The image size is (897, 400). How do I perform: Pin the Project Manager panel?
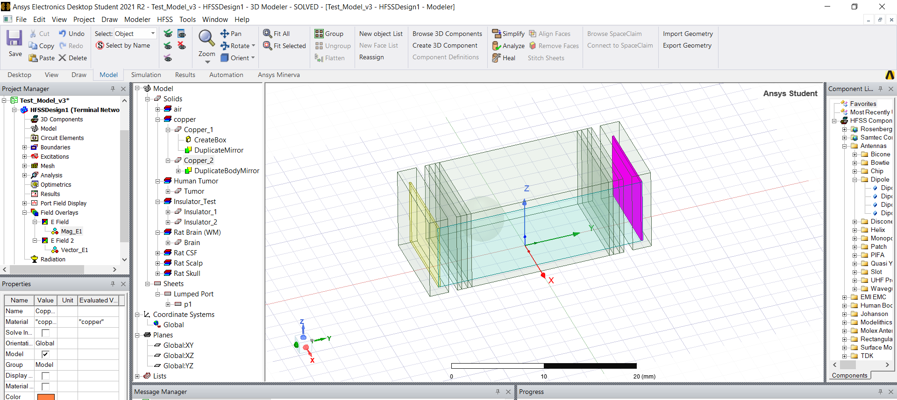113,89
